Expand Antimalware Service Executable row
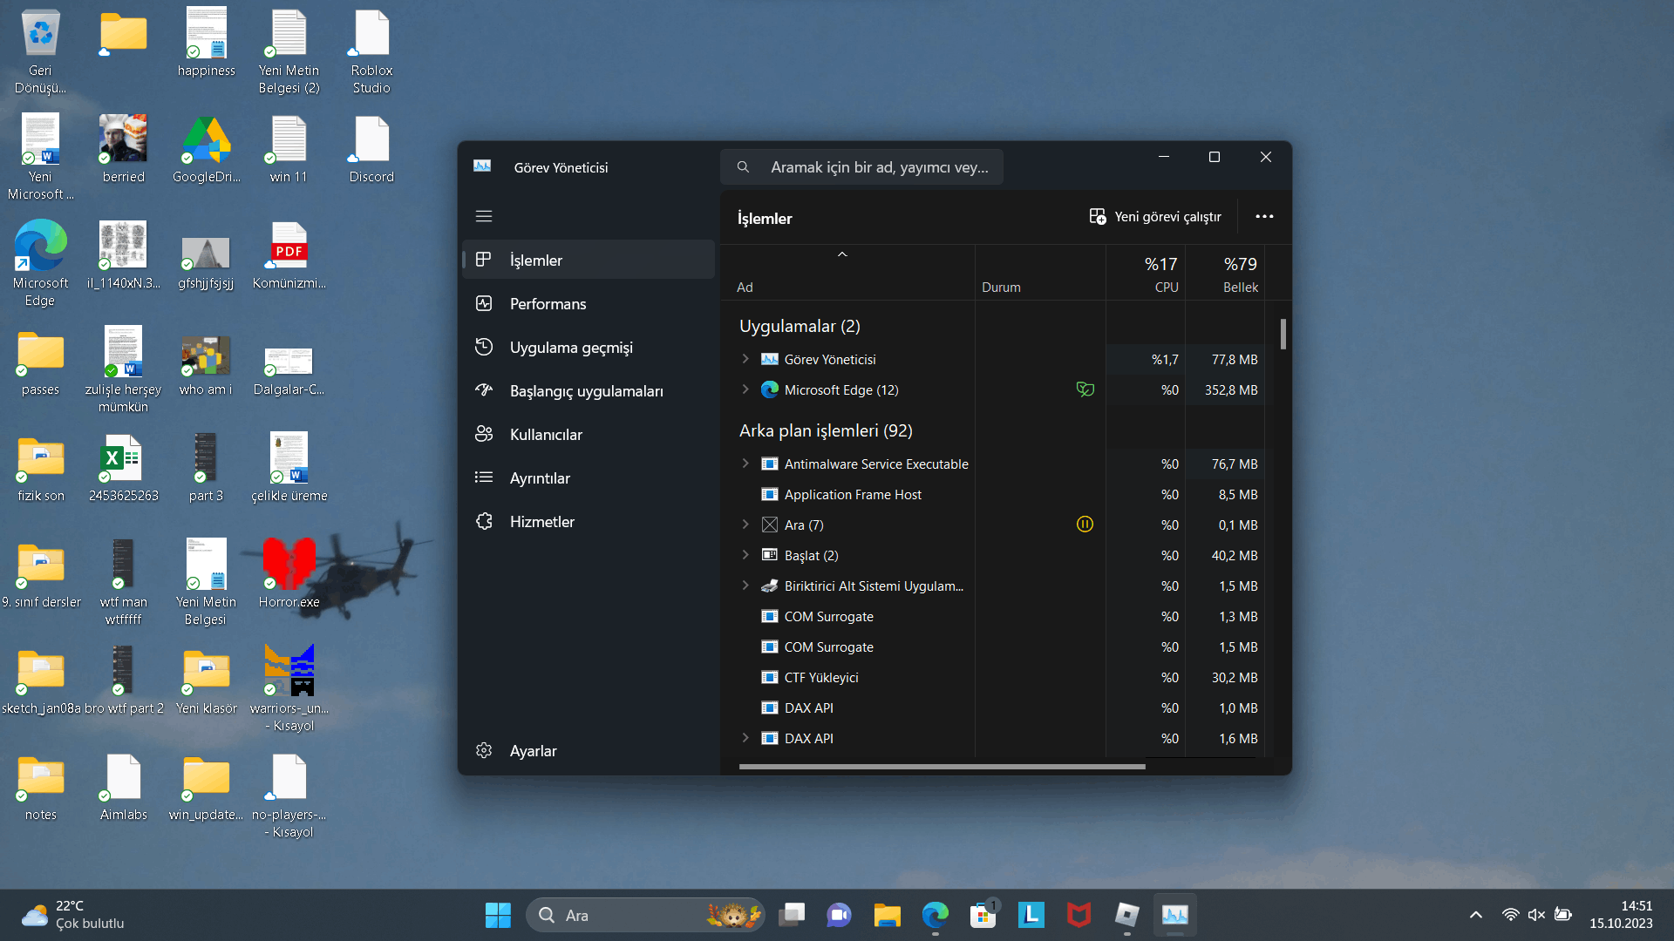1674x941 pixels. tap(745, 464)
